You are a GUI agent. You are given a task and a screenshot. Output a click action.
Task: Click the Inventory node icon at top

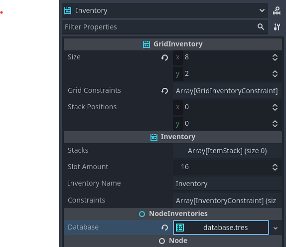click(68, 10)
